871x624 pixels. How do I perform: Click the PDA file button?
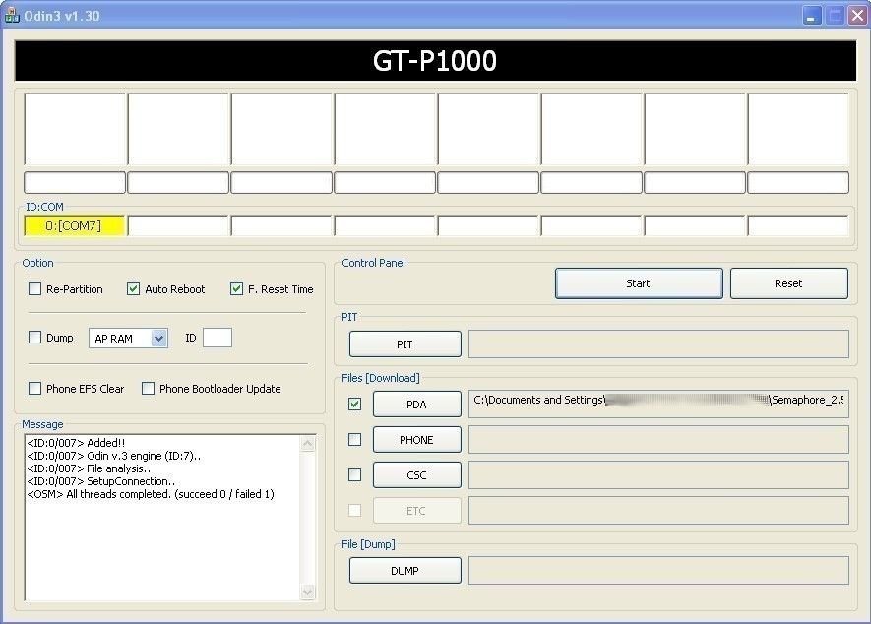416,404
